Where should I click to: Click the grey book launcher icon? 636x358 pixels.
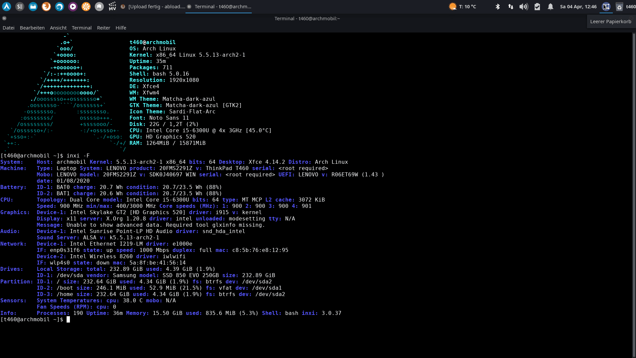pos(99,6)
